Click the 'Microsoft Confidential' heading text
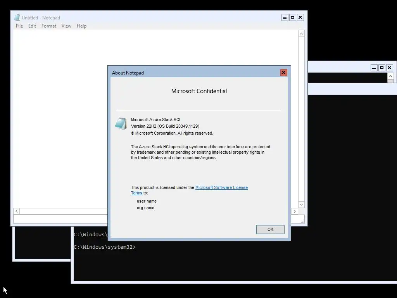397x298 pixels. pyautogui.click(x=199, y=91)
